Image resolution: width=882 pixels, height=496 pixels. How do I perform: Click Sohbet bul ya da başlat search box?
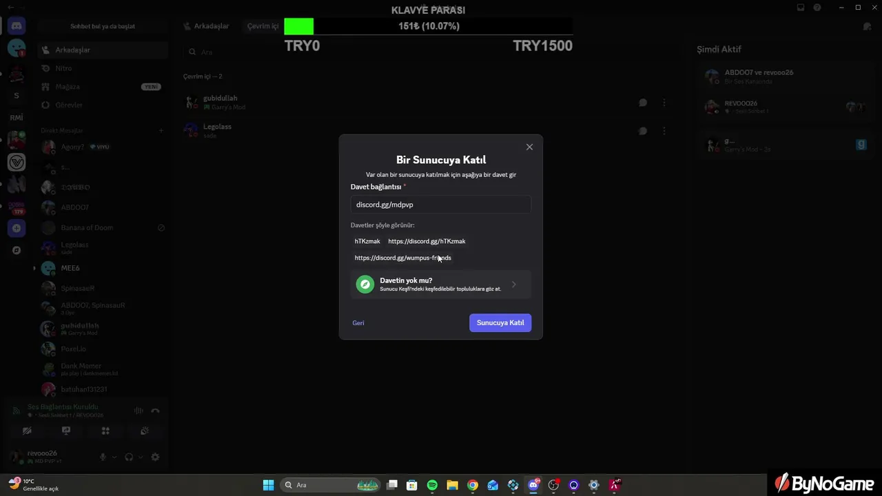click(x=103, y=26)
